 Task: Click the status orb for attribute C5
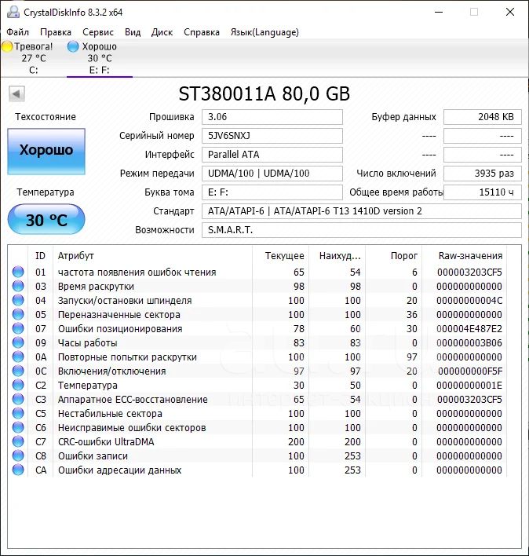[18, 413]
